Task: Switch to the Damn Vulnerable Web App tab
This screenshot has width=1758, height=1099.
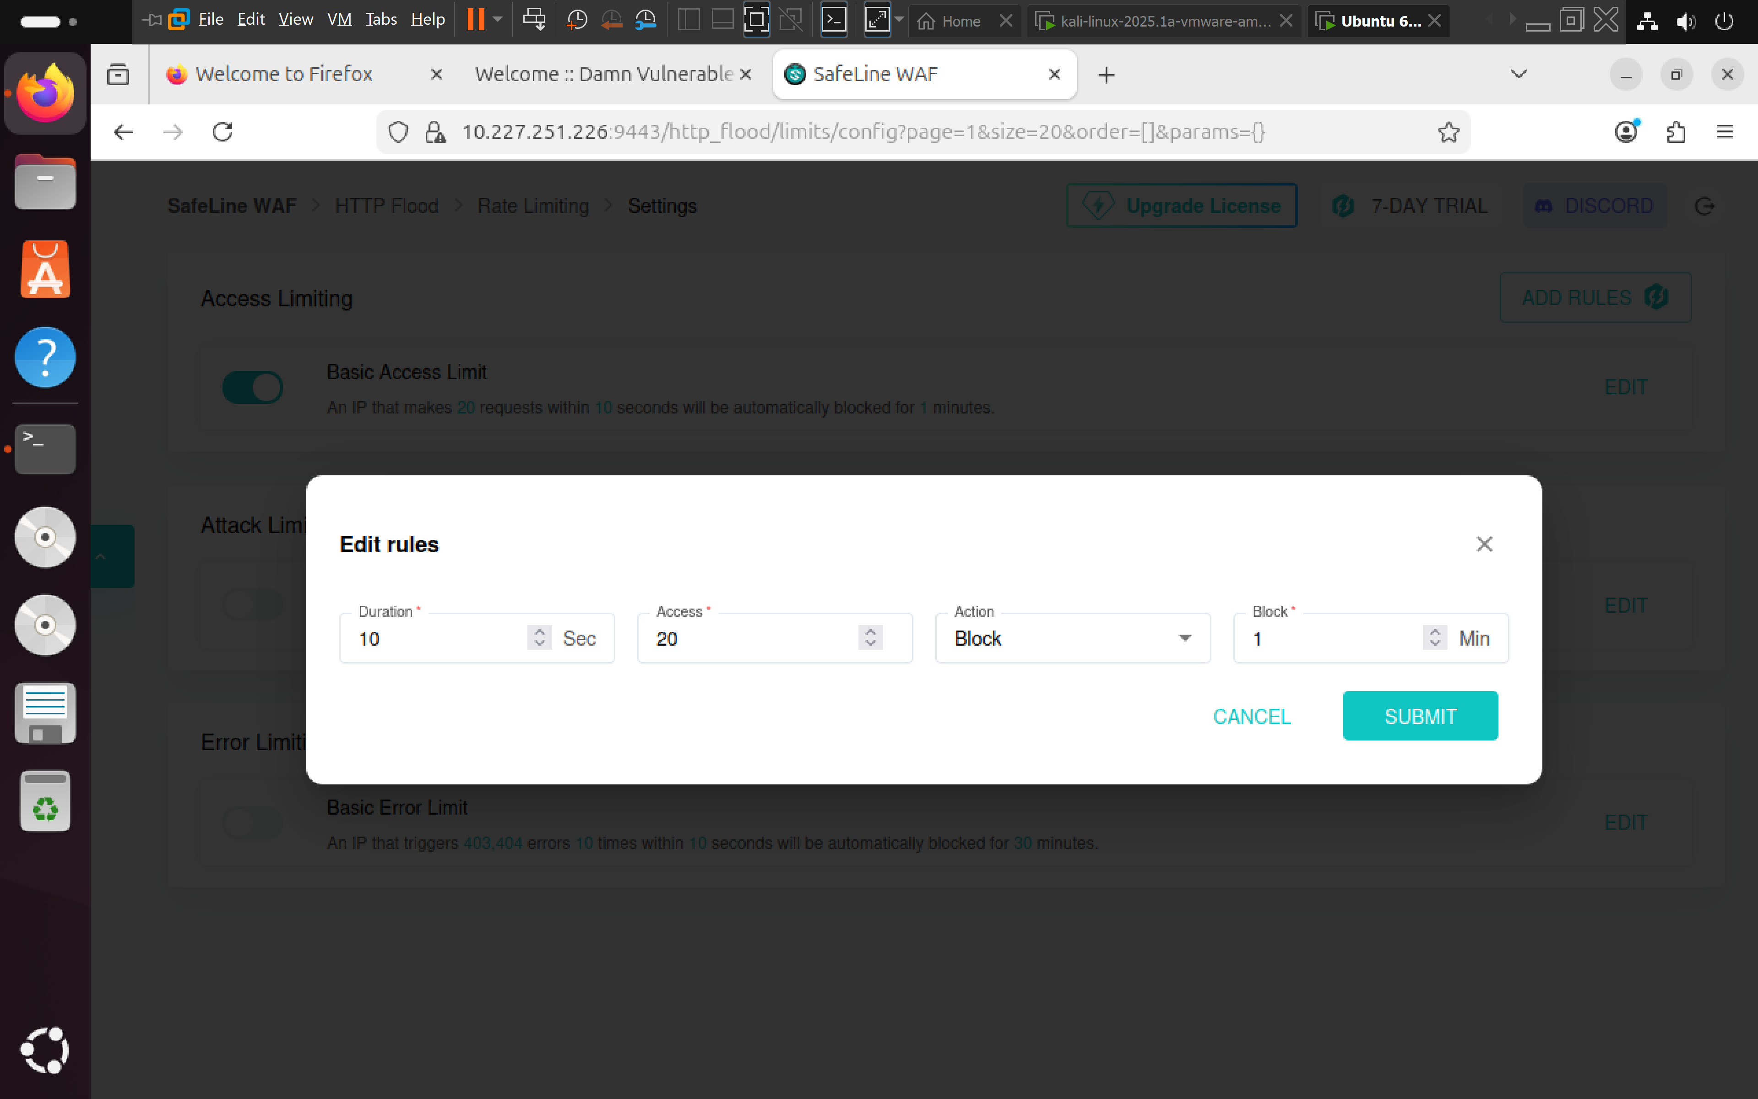Action: [x=603, y=73]
